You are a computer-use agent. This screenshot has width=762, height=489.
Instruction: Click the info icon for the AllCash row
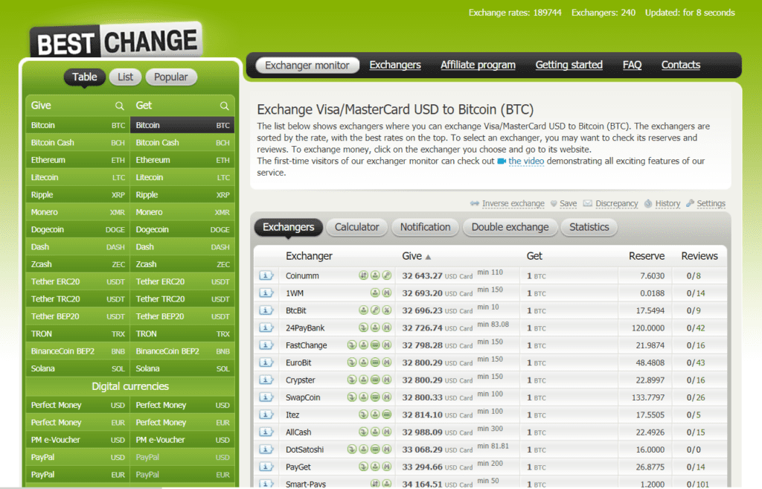[266, 432]
